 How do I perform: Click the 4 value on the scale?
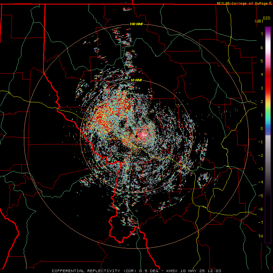coord(262,75)
